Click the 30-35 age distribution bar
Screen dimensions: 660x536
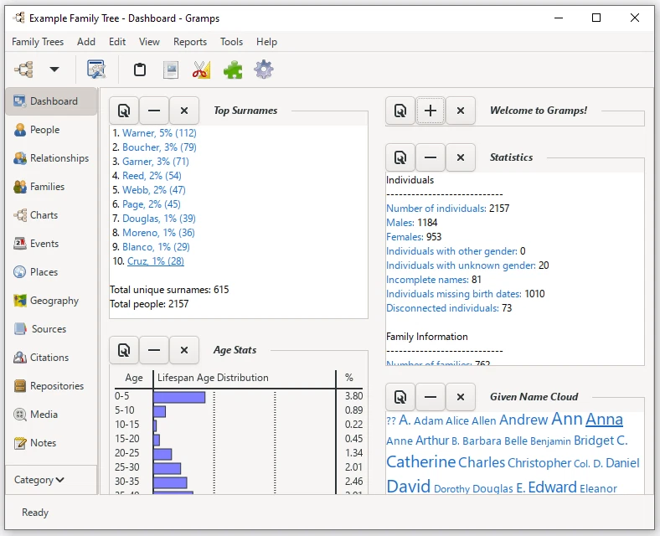pos(170,482)
